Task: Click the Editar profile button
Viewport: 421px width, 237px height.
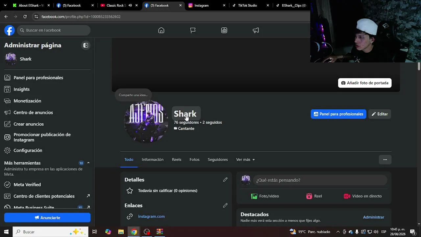Action: [380, 114]
